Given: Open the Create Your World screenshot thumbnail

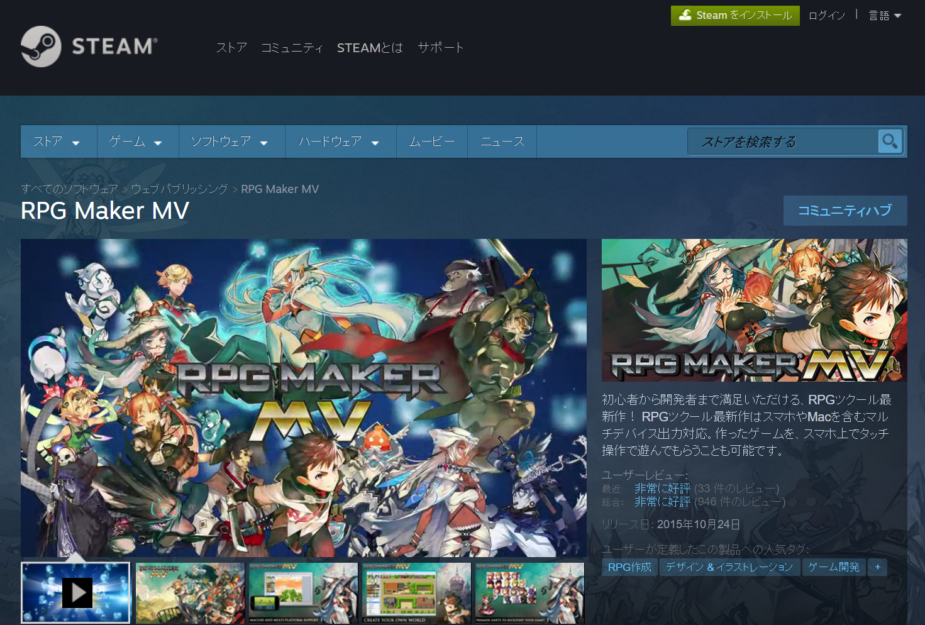Looking at the screenshot, I should (x=416, y=592).
